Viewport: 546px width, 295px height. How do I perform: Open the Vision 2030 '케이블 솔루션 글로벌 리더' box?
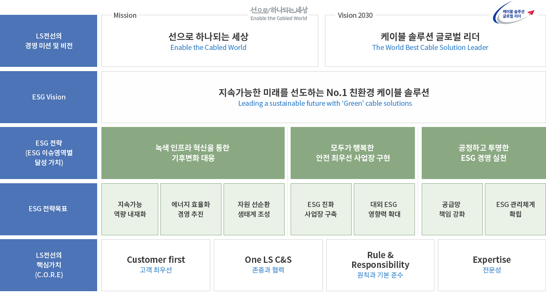[430, 41]
